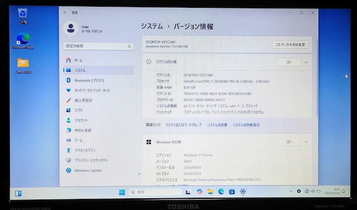This screenshot has width=357, height=210.
Task: Go back with the Settings back arrow
Action: pyautogui.click(x=65, y=13)
